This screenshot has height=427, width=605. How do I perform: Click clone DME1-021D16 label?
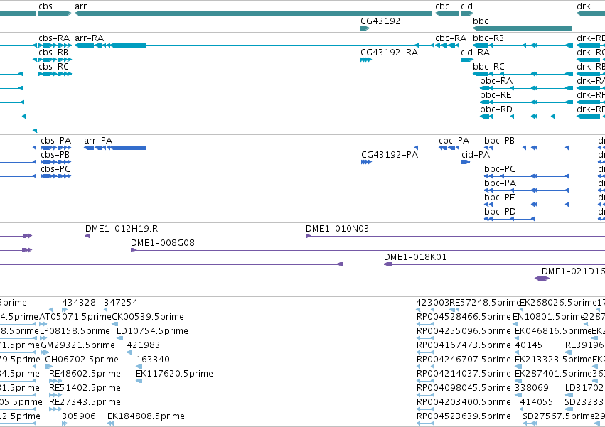pos(573,271)
